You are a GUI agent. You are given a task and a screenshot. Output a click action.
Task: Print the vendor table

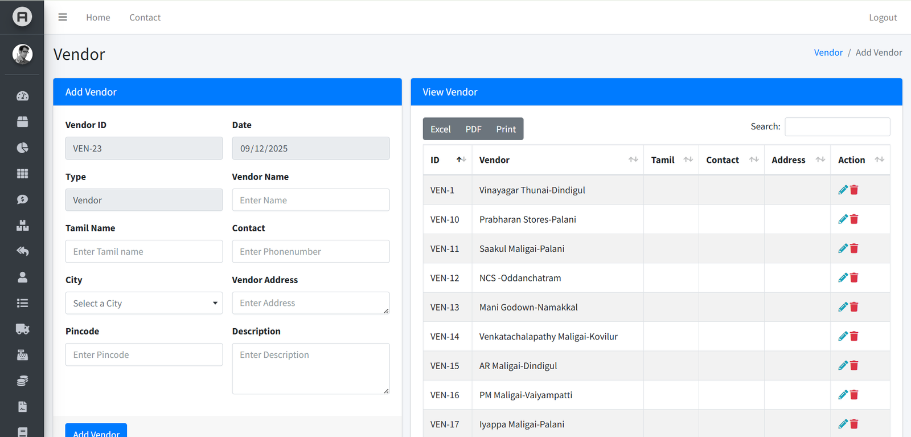point(506,129)
